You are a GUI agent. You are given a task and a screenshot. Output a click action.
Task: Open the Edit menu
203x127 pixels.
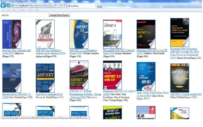click(8, 10)
